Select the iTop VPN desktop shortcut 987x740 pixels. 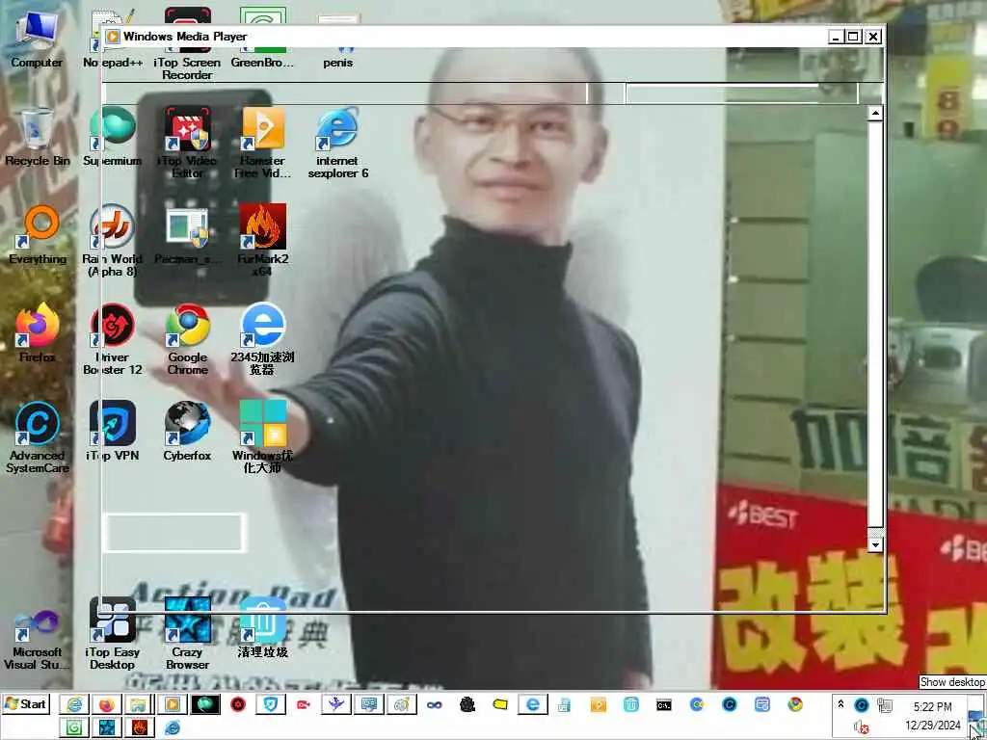point(113,432)
